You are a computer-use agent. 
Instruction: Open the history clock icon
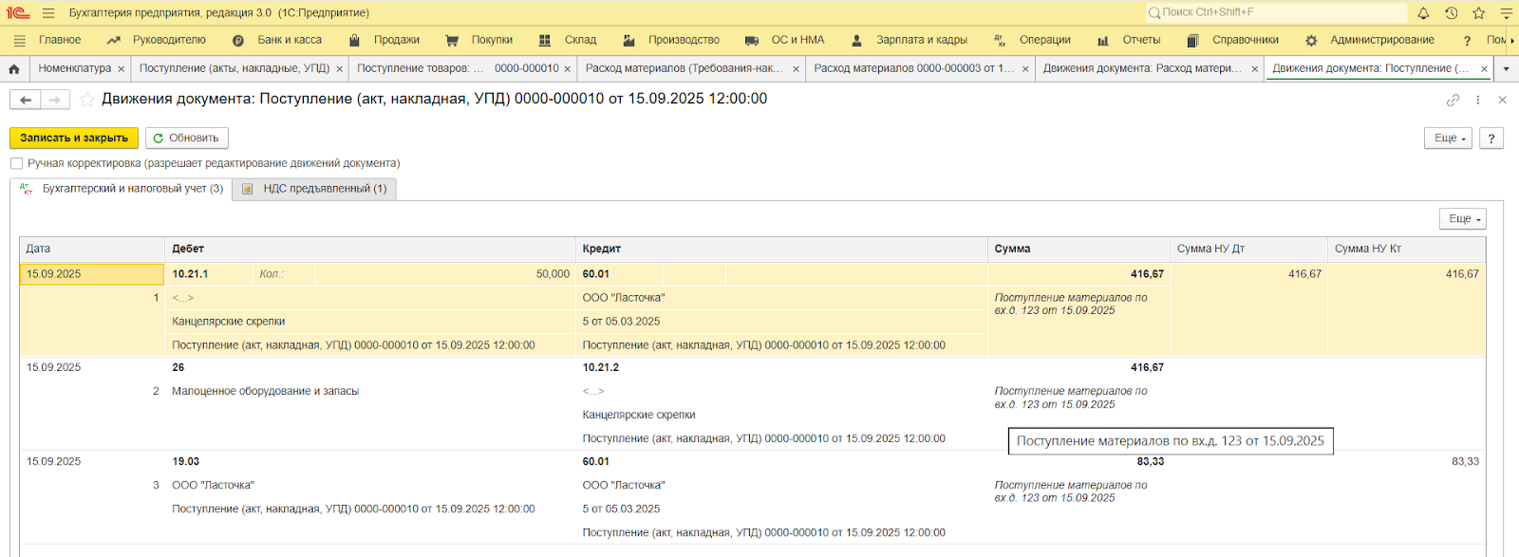point(1451,13)
